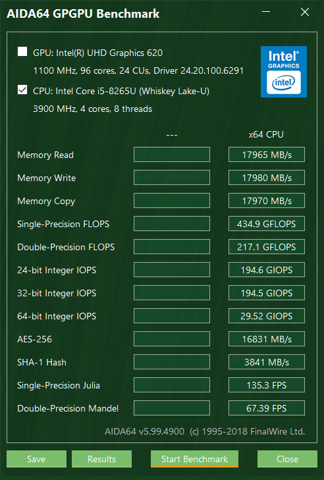Click the Intel Graphics logo
Viewport: 324px width, 480px height.
(x=284, y=72)
